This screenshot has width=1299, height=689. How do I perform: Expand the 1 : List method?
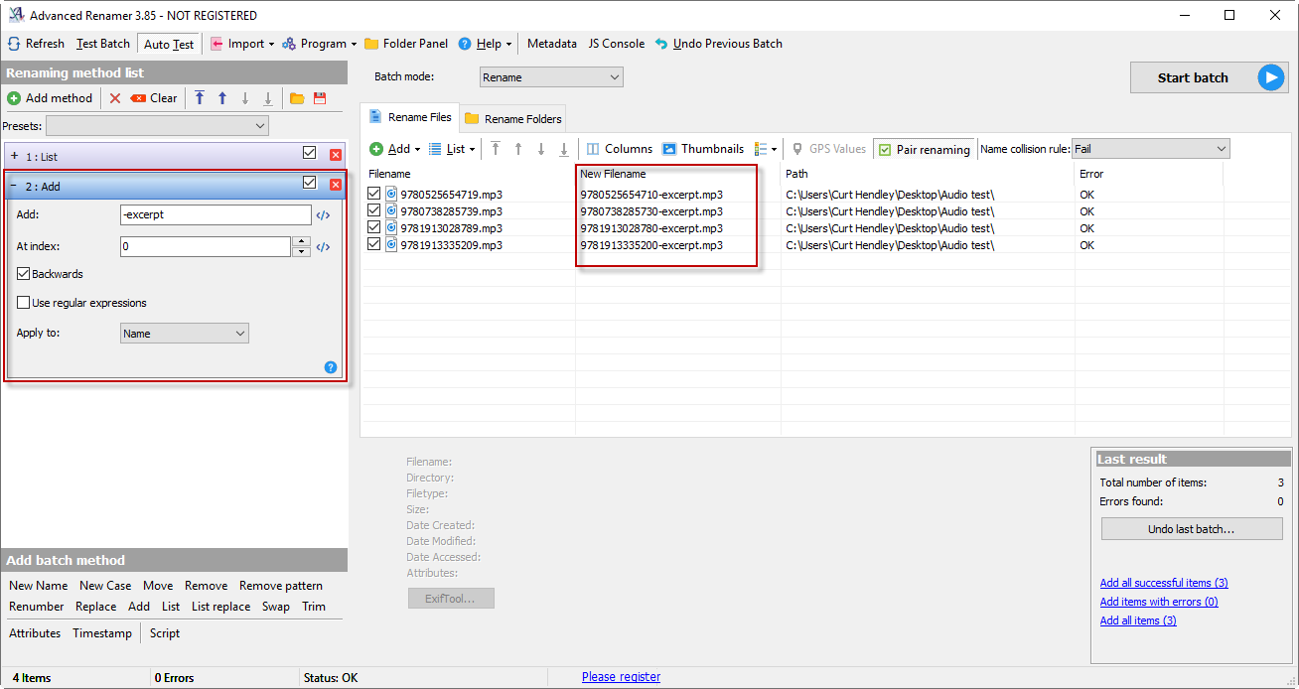click(x=15, y=156)
